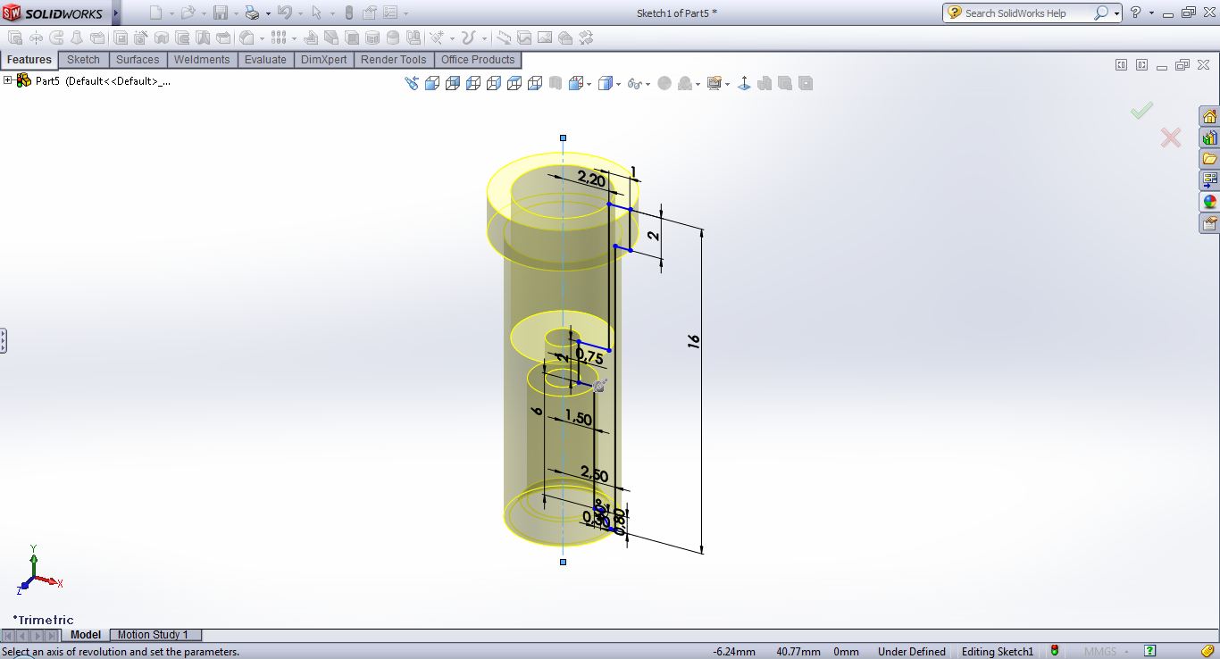The height and width of the screenshot is (659, 1220).
Task: Accept the sketch with the green checkmark
Action: coord(1141,110)
